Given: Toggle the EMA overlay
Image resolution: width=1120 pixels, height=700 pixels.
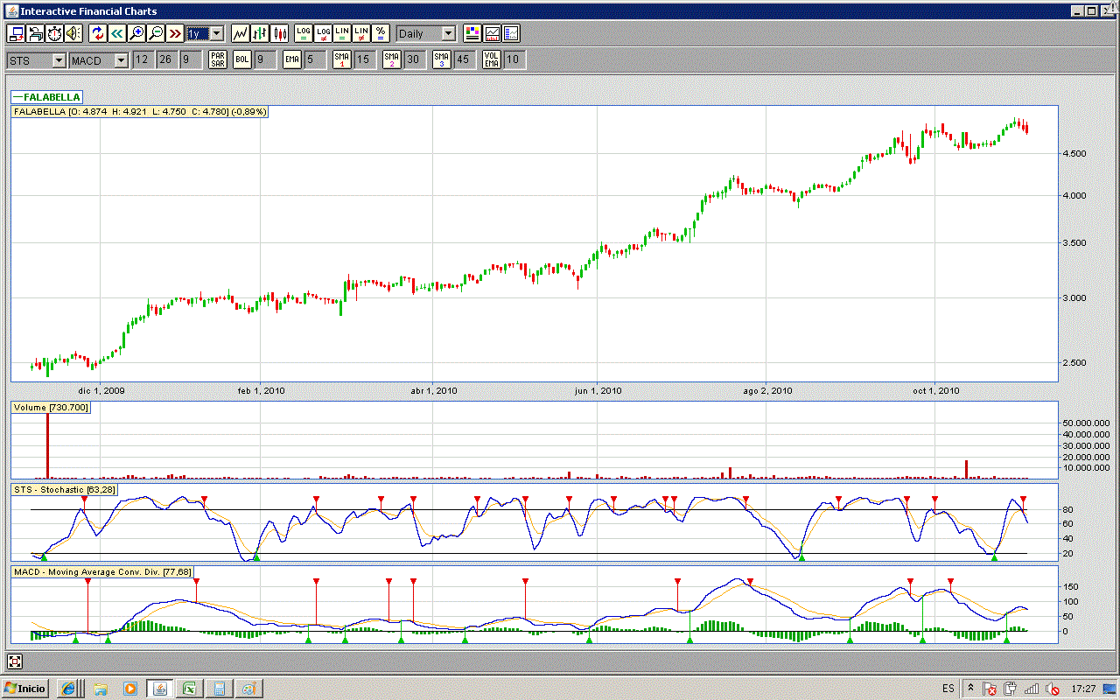Looking at the screenshot, I should click(291, 59).
